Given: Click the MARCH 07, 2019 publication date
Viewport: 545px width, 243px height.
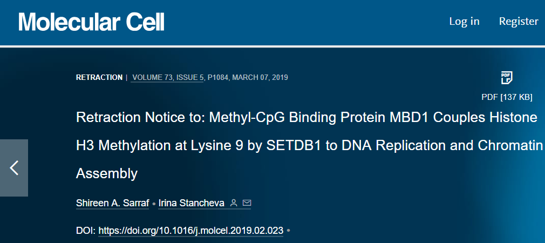Looking at the screenshot, I should 260,78.
